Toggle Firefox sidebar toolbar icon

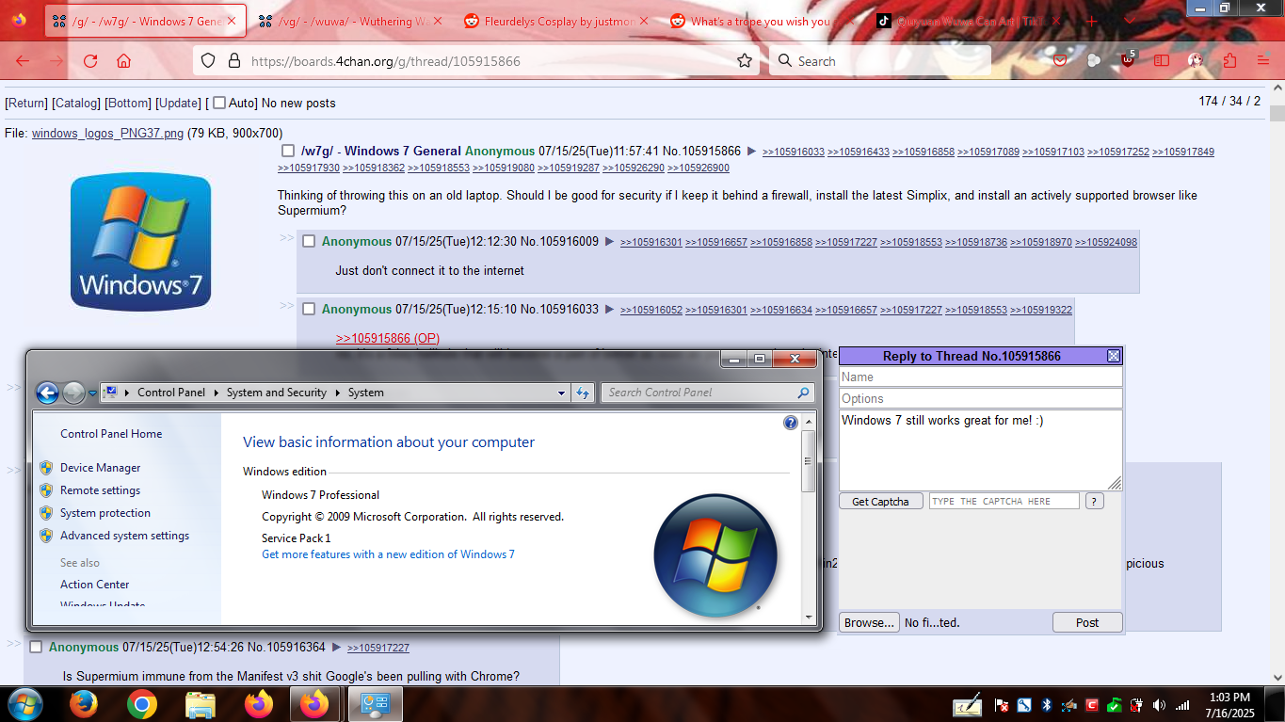[x=1162, y=61]
